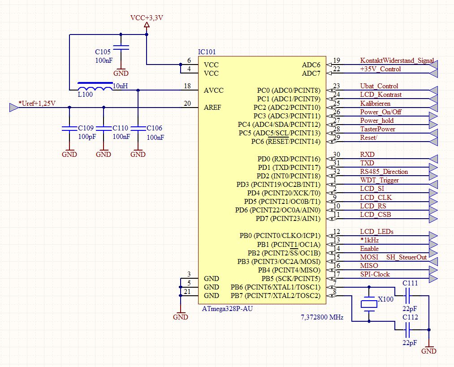This screenshot has width=454, height=367.
Task: Select the ATmega328P-AU part name text
Action: point(227,309)
